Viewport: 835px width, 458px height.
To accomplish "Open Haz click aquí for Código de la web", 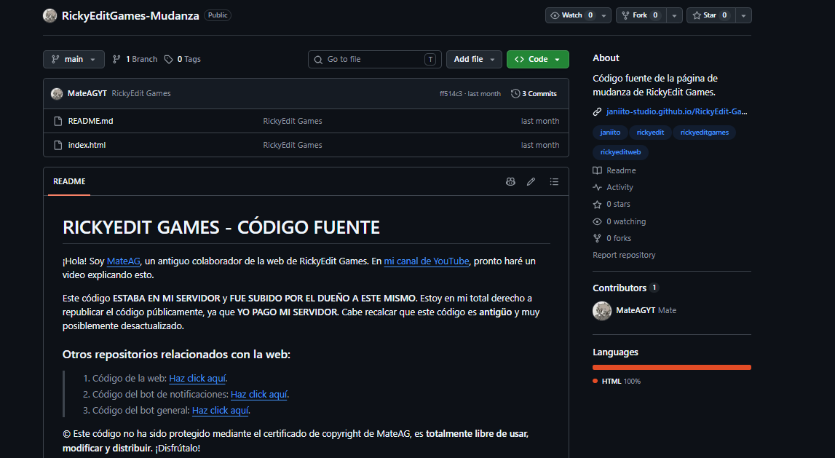I will [197, 379].
